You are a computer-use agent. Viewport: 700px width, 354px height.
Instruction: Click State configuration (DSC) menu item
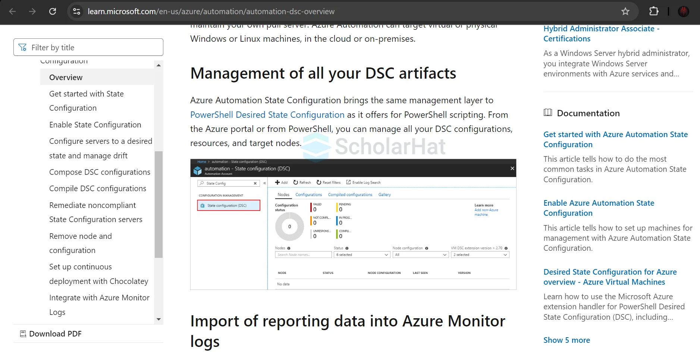(x=229, y=205)
